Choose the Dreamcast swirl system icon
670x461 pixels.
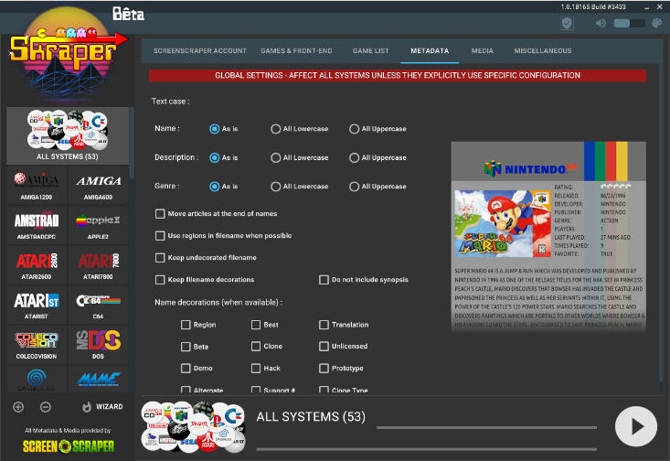pyautogui.click(x=37, y=379)
